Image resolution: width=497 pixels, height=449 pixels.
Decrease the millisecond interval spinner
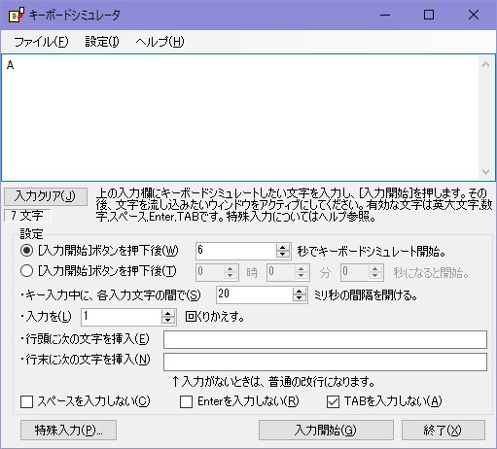click(299, 298)
